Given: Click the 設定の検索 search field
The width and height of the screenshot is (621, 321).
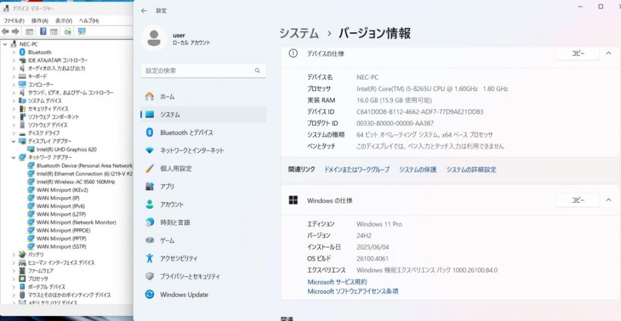Looking at the screenshot, I should pos(203,71).
